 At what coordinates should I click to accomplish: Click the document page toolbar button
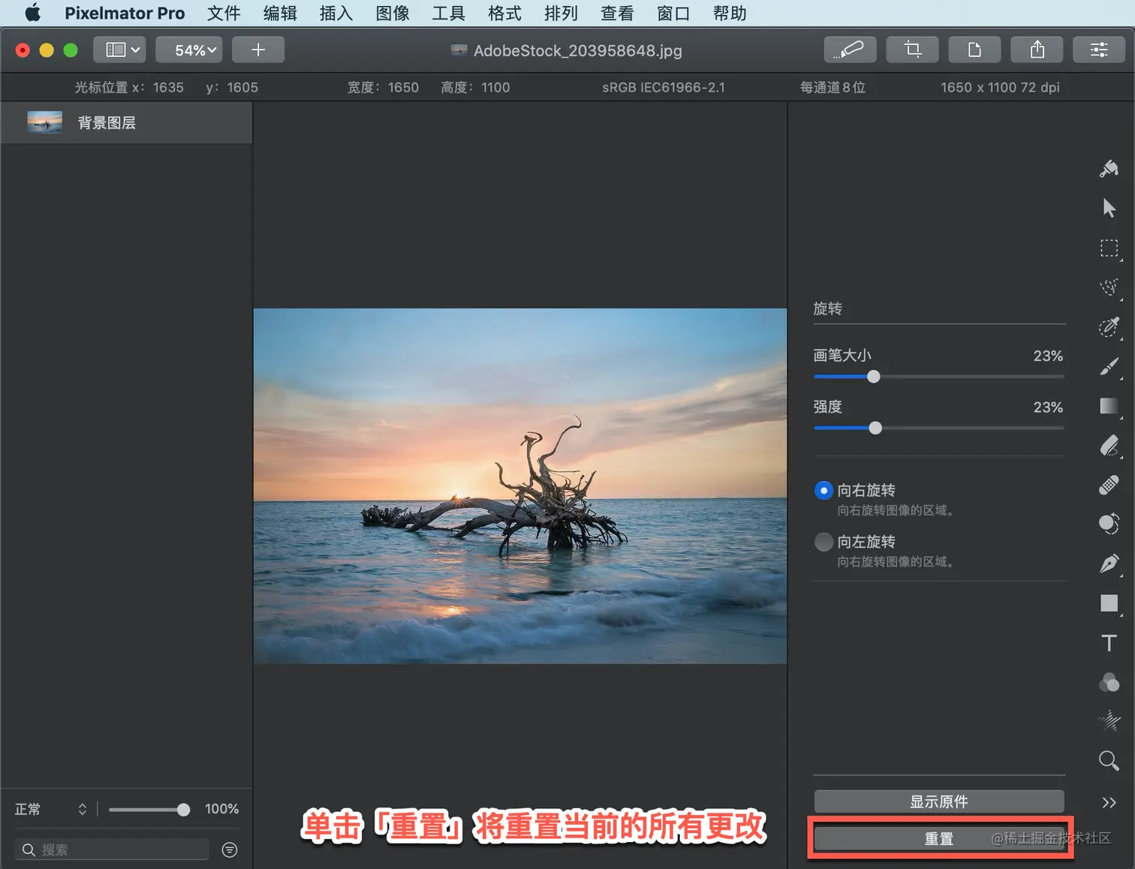pos(975,50)
